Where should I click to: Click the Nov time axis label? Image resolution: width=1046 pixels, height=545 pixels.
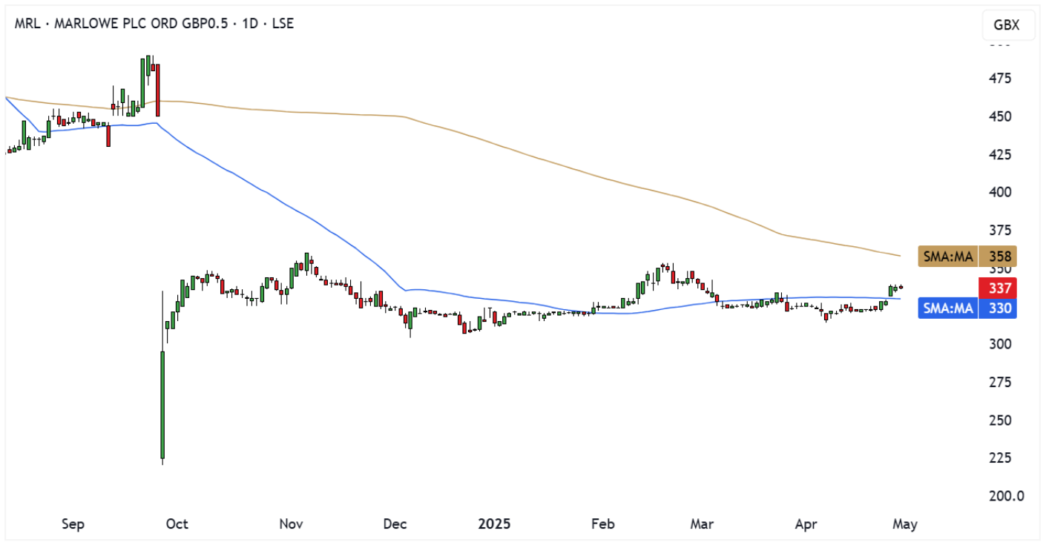pyautogui.click(x=292, y=524)
